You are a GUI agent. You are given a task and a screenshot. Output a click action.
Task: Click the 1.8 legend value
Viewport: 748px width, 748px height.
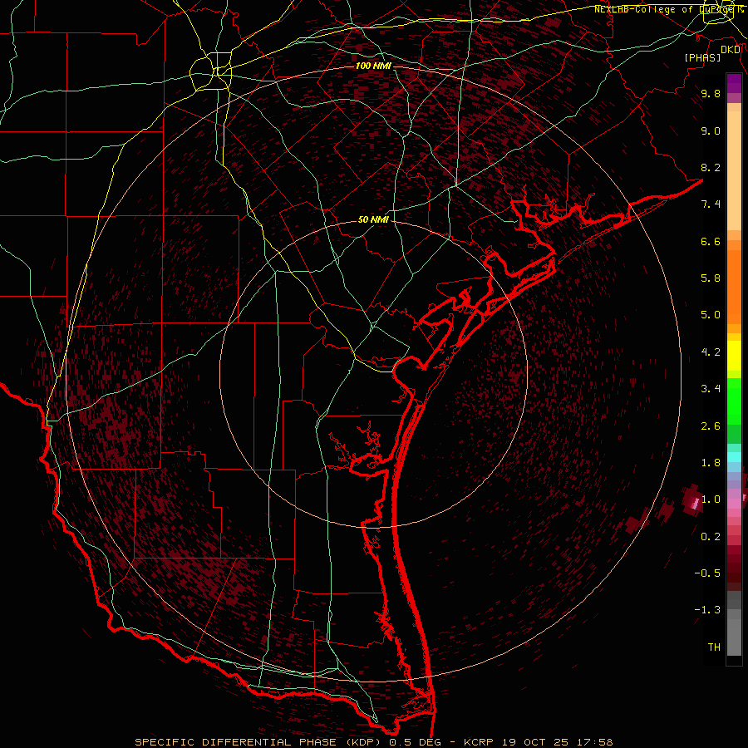point(711,463)
